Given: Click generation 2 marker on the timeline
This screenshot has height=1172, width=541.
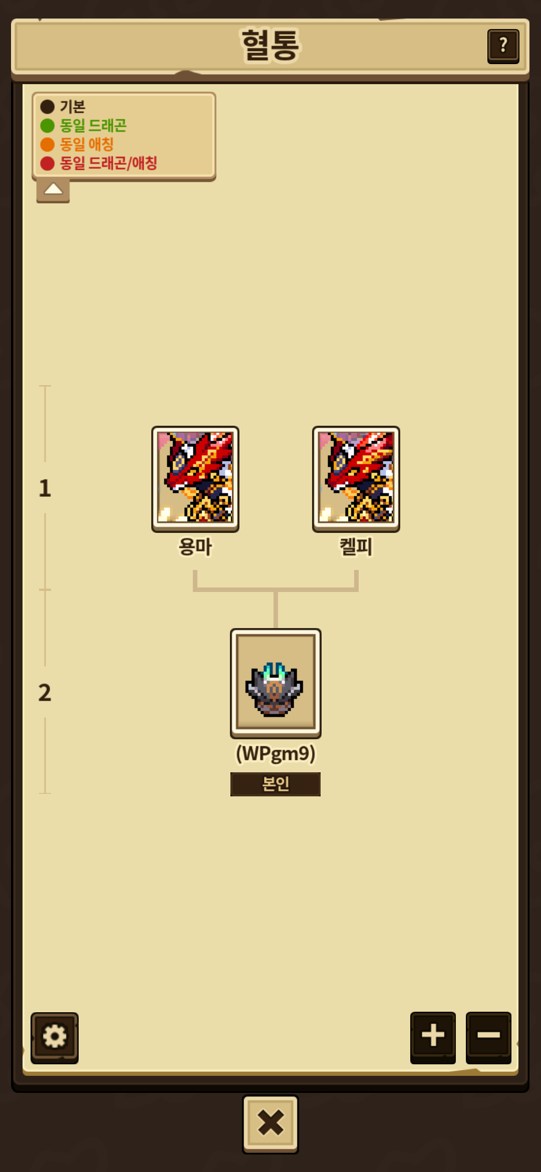Looking at the screenshot, I should 45,693.
